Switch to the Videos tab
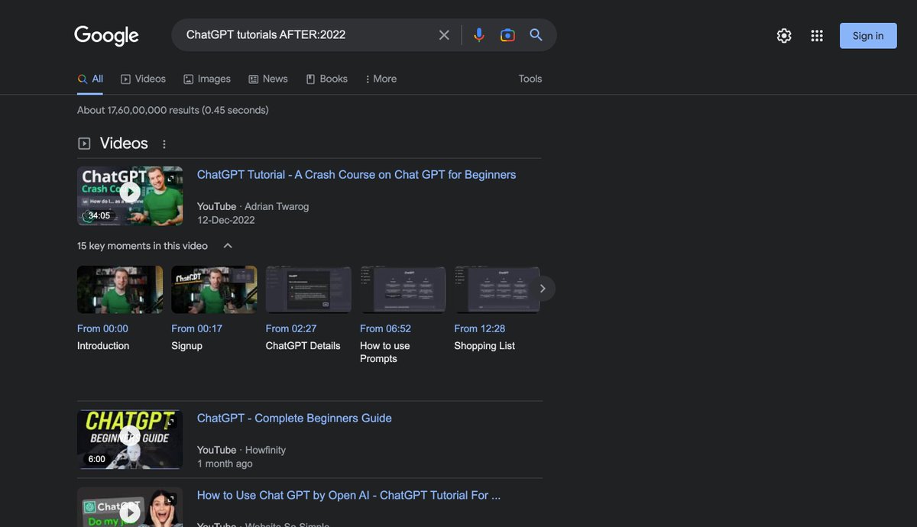This screenshot has height=527, width=917. tap(143, 79)
